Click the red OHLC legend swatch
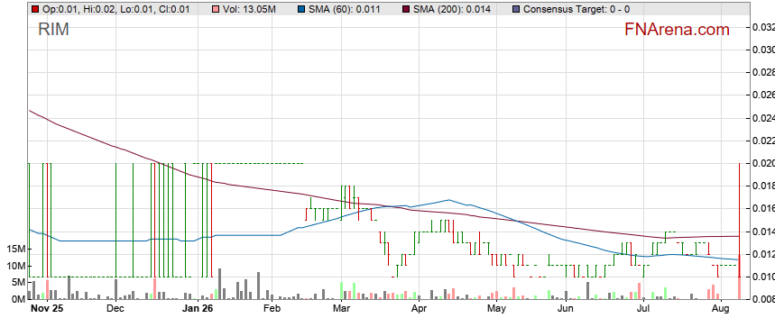 (34, 9)
